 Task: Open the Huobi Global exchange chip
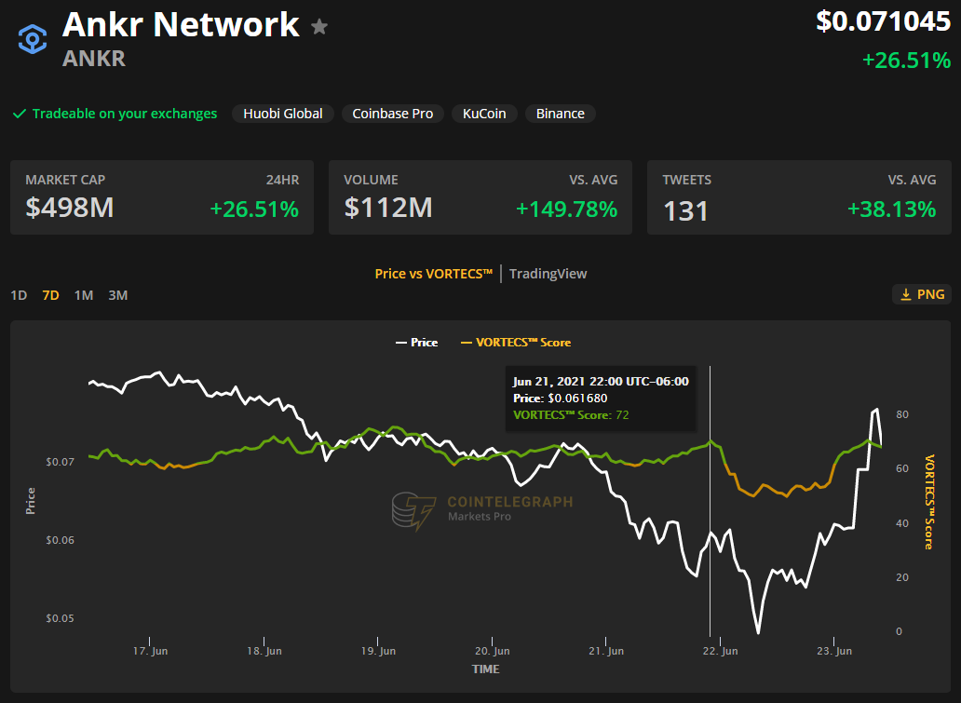tap(283, 114)
